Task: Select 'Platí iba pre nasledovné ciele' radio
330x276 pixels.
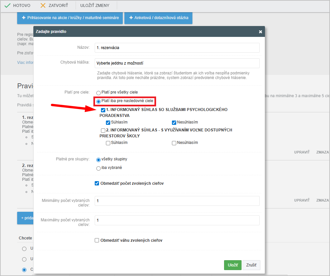Action: [x=98, y=101]
